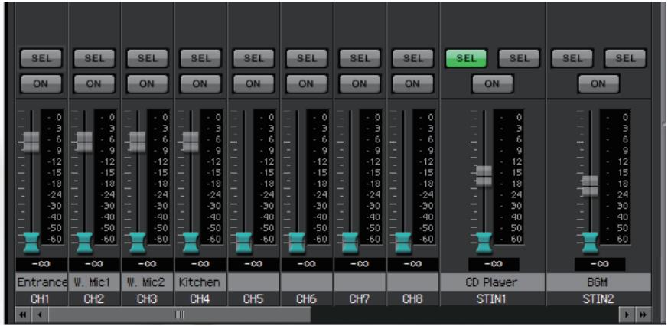Screen dimensions: 668x326
Task: Click the teal fader knob on CH1
Action: (31, 243)
